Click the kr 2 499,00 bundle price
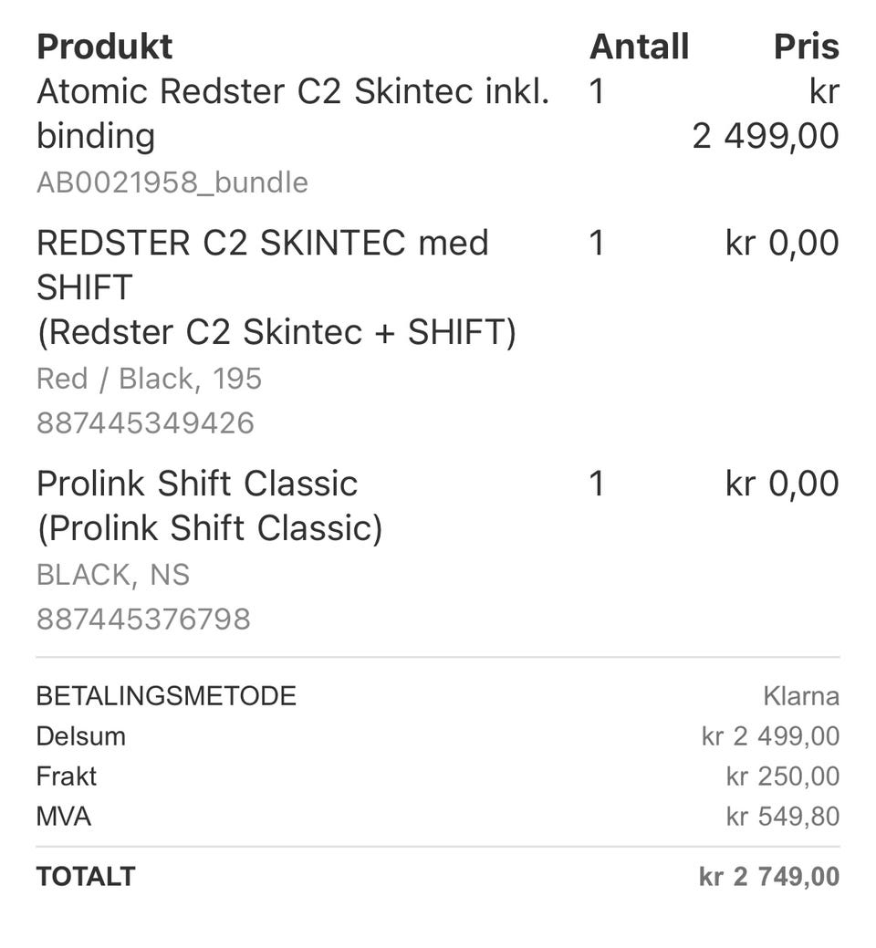The height and width of the screenshot is (948, 876). tap(766, 136)
